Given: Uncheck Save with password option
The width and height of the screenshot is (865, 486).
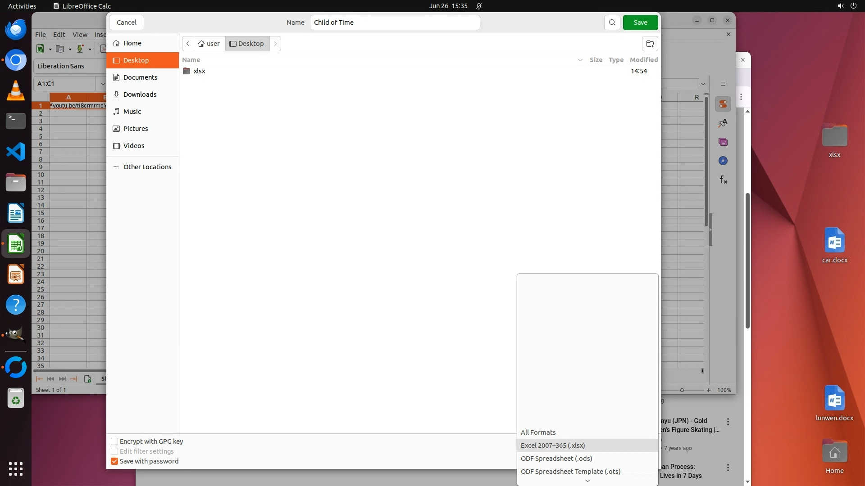Looking at the screenshot, I should click(114, 461).
